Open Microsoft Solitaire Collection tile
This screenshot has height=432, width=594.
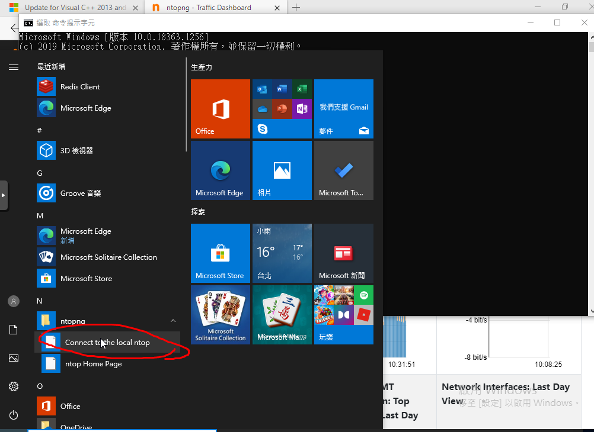(x=221, y=315)
